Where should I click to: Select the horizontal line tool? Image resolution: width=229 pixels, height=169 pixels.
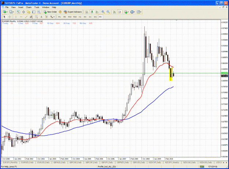click(21, 17)
